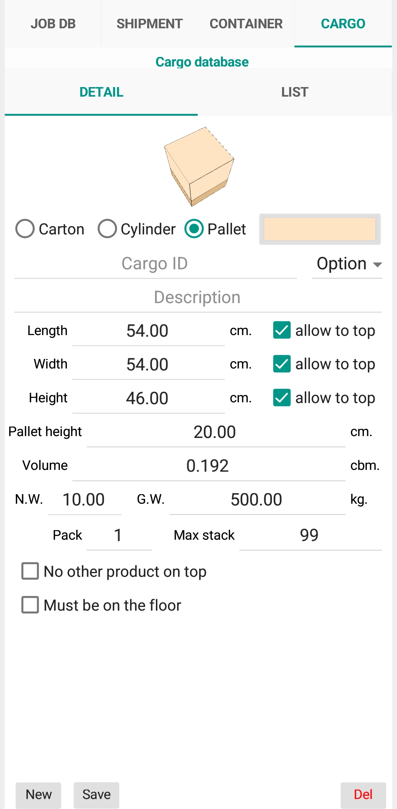Focus the Cargo ID input field
This screenshot has height=809, width=397.
point(155,264)
